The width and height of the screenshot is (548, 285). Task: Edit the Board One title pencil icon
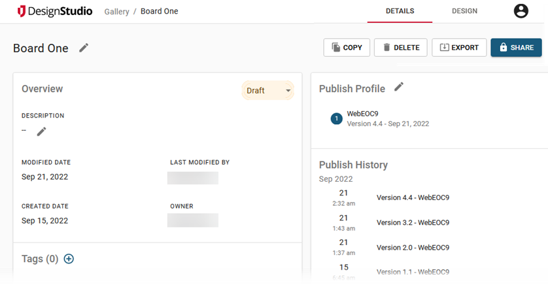[x=84, y=48]
